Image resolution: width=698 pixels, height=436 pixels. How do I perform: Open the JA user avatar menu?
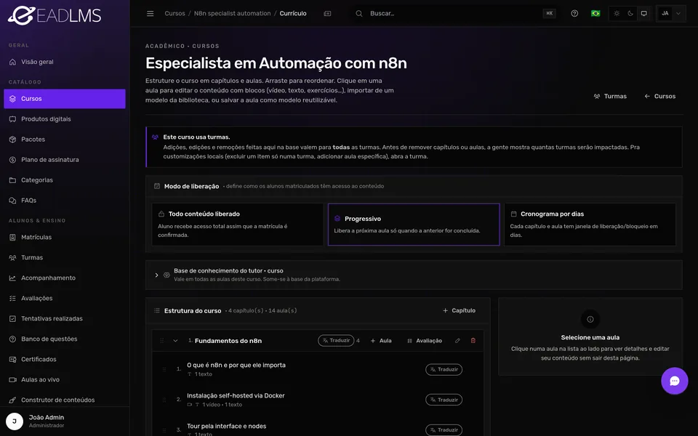pos(671,13)
